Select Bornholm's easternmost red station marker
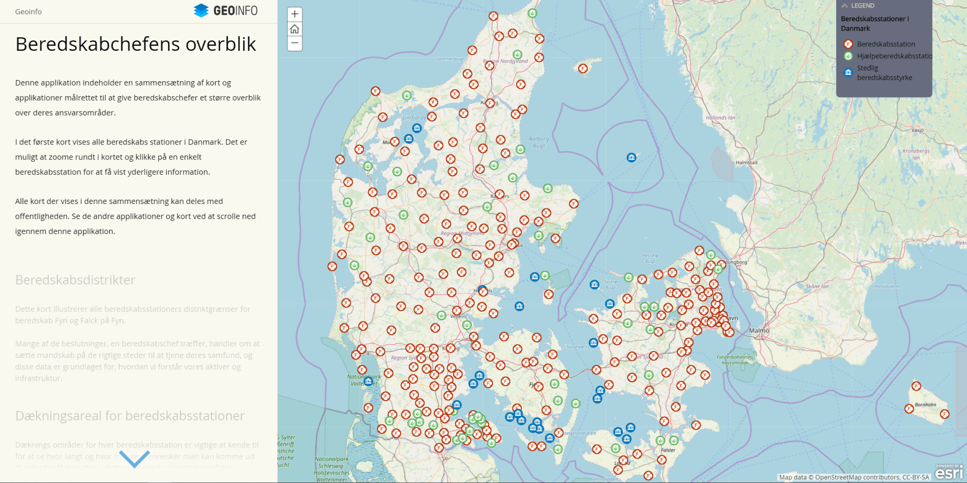This screenshot has width=967, height=483. point(944,414)
